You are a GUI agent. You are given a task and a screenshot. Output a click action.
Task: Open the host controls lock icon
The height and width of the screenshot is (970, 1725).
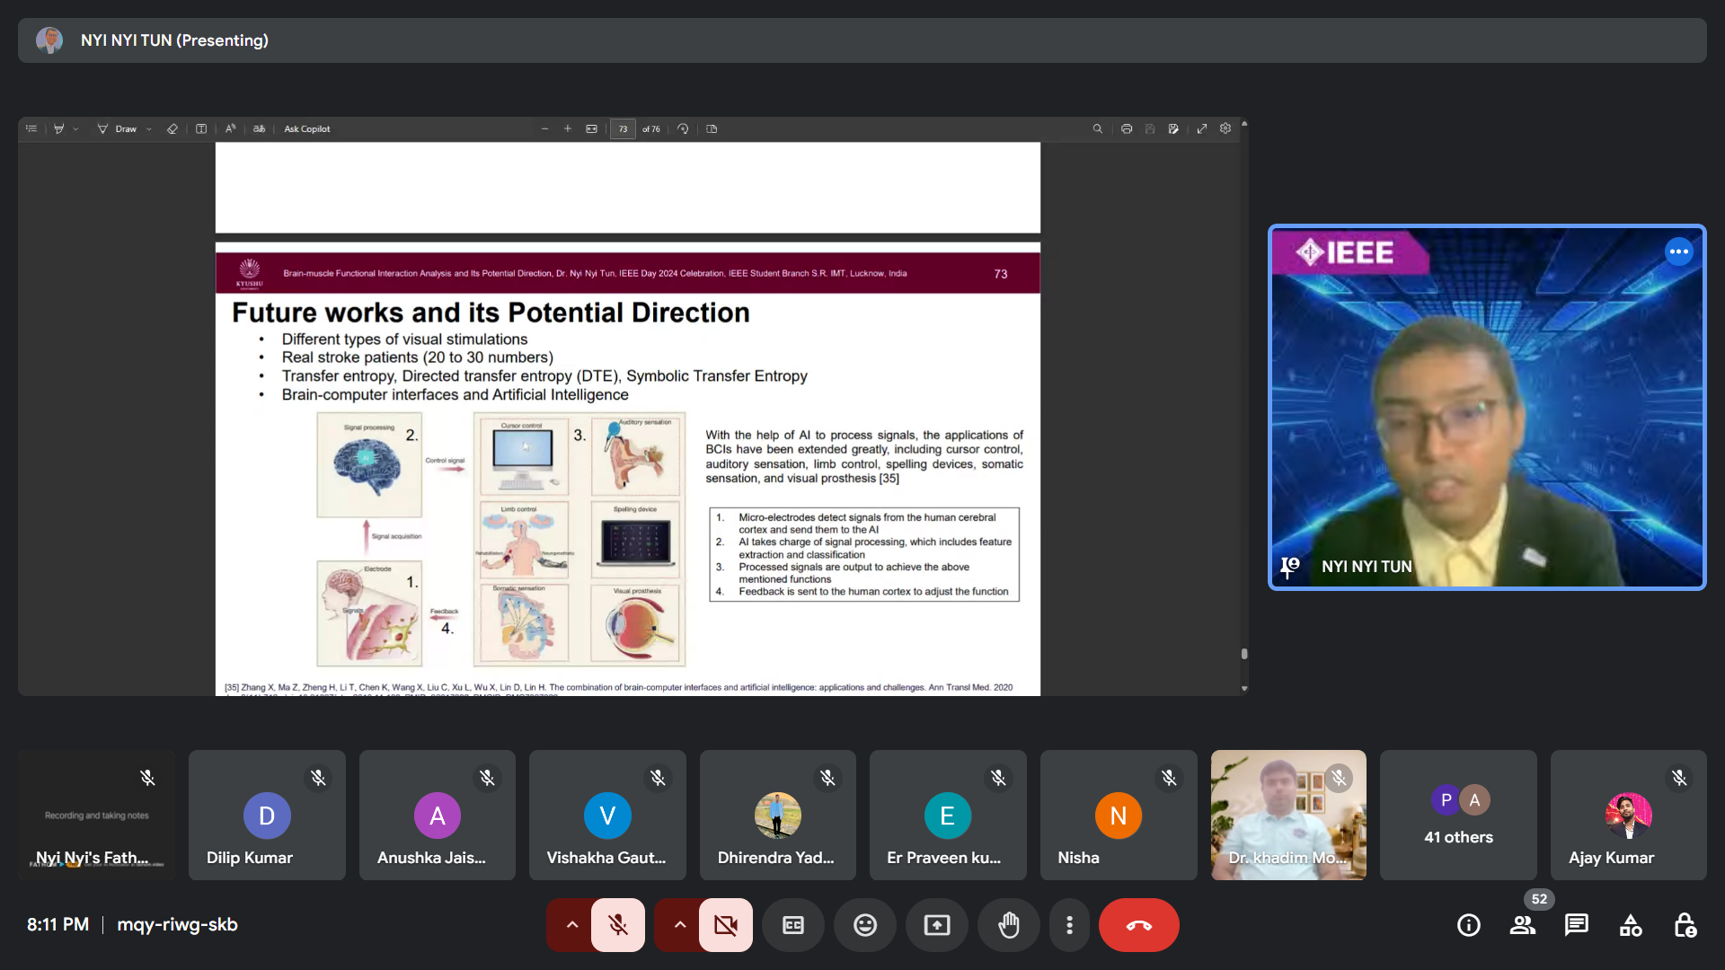(1685, 925)
